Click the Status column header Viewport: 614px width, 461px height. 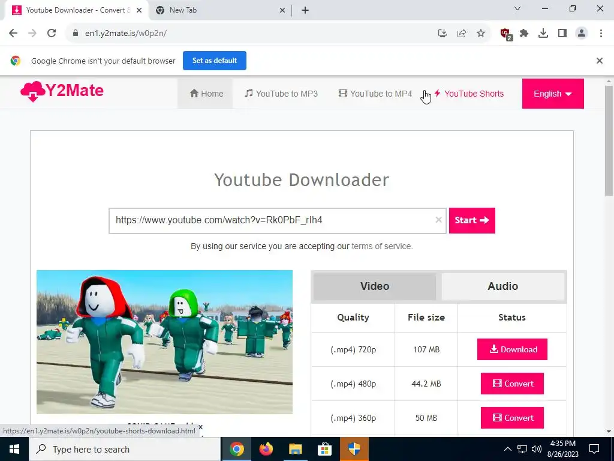(512, 318)
